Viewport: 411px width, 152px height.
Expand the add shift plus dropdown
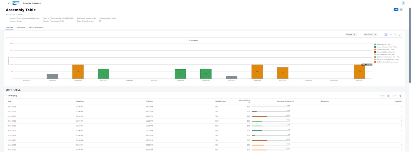click(394, 96)
